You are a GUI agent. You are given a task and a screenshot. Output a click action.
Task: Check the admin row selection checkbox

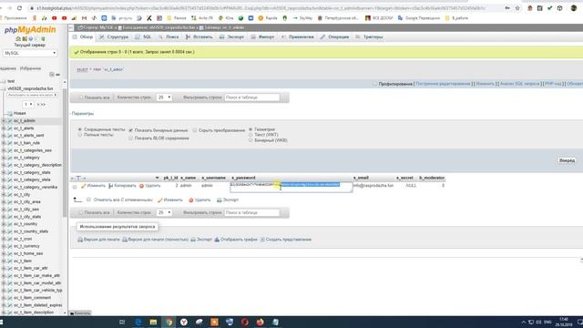point(75,186)
